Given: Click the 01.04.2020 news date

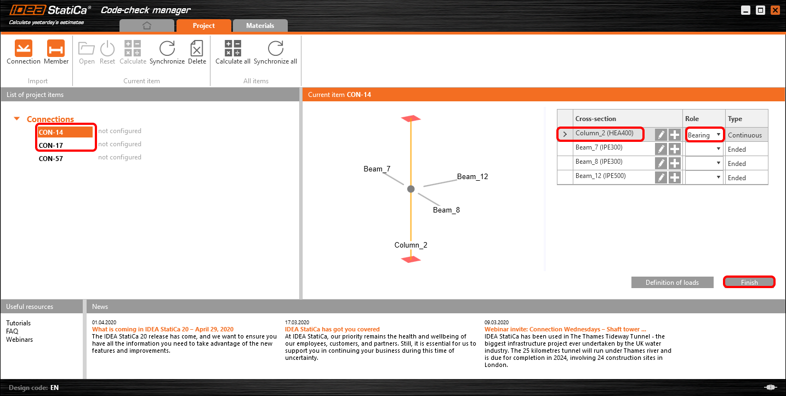Looking at the screenshot, I should click(x=104, y=322).
